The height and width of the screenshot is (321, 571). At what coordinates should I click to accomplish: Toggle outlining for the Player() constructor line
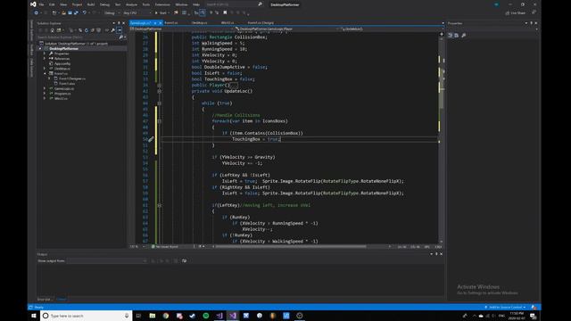pos(159,86)
